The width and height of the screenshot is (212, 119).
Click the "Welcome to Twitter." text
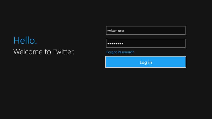pyautogui.click(x=44, y=52)
